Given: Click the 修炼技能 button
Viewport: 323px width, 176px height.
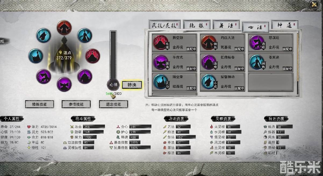Looking at the screenshot, I should pos(40,104).
